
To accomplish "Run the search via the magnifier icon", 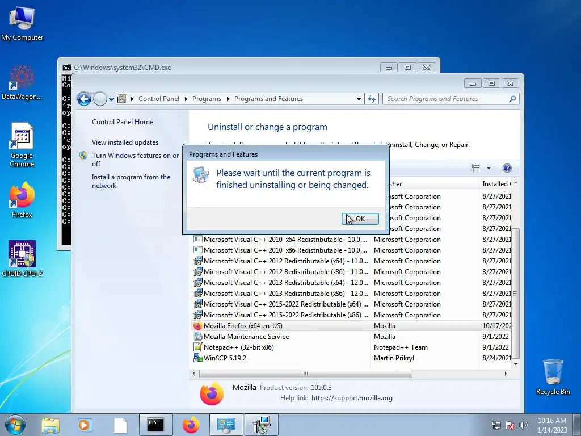I will [512, 99].
